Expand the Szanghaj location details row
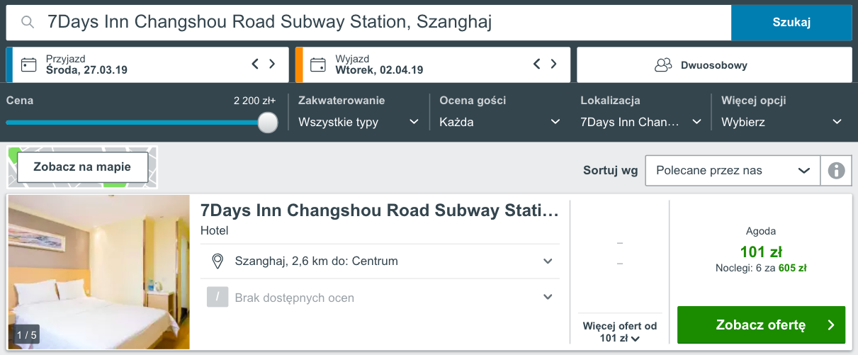 tap(380, 261)
